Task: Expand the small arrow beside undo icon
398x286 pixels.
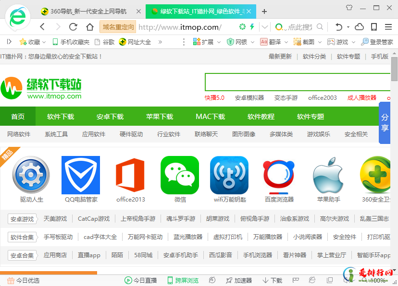Action: tap(348, 27)
